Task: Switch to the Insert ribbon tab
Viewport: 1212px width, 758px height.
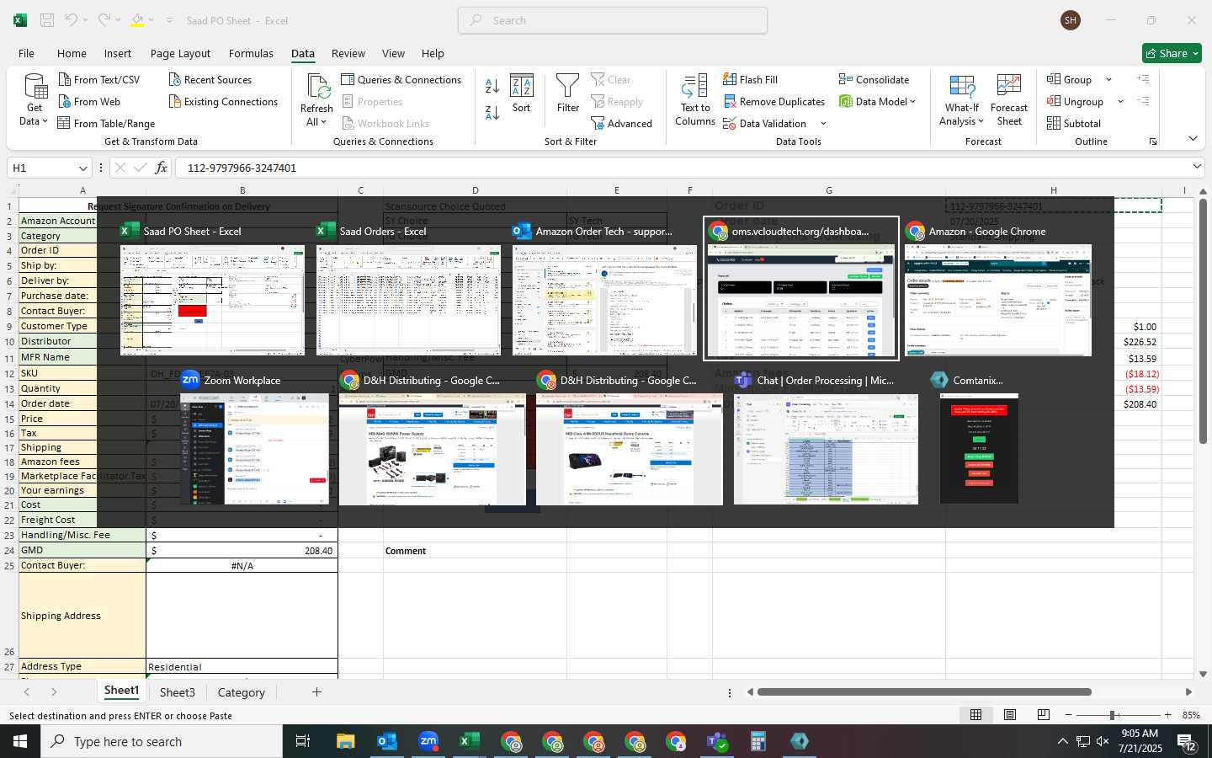Action: point(118,53)
